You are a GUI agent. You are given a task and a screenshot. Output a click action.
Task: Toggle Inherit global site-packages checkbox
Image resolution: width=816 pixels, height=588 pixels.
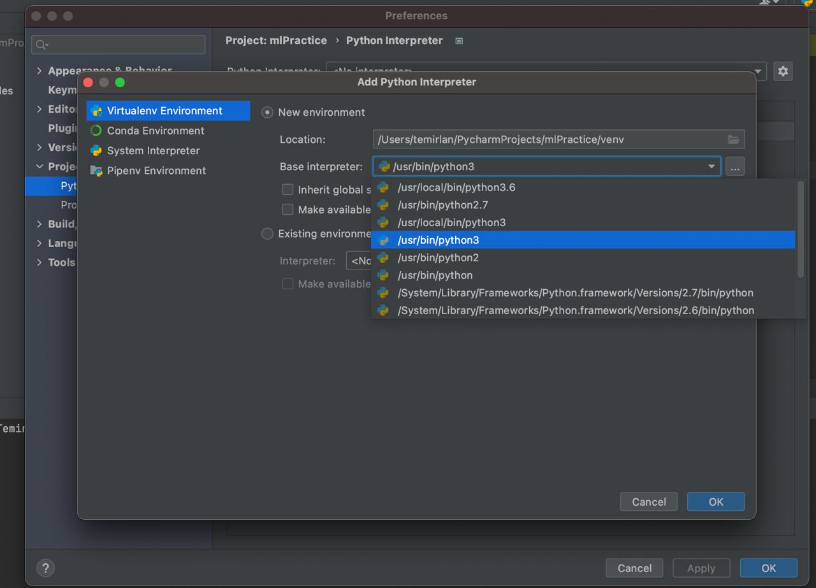288,190
